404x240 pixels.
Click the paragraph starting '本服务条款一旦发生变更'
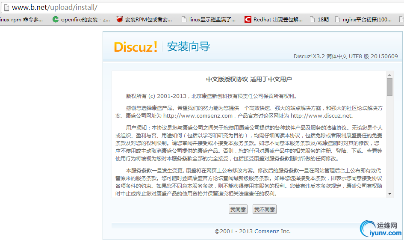pos(249,182)
